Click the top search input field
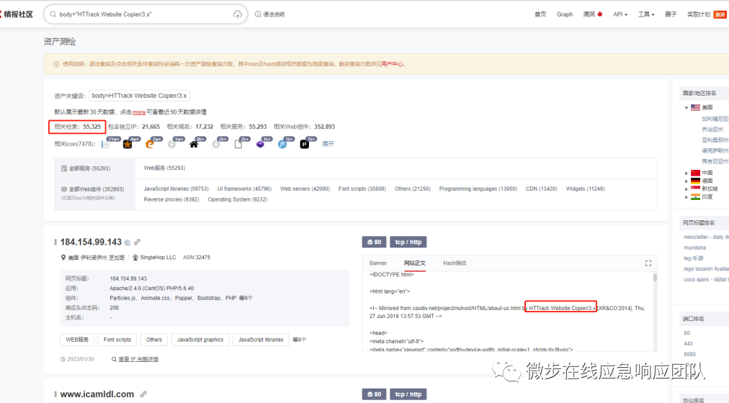729x403 pixels. point(145,14)
